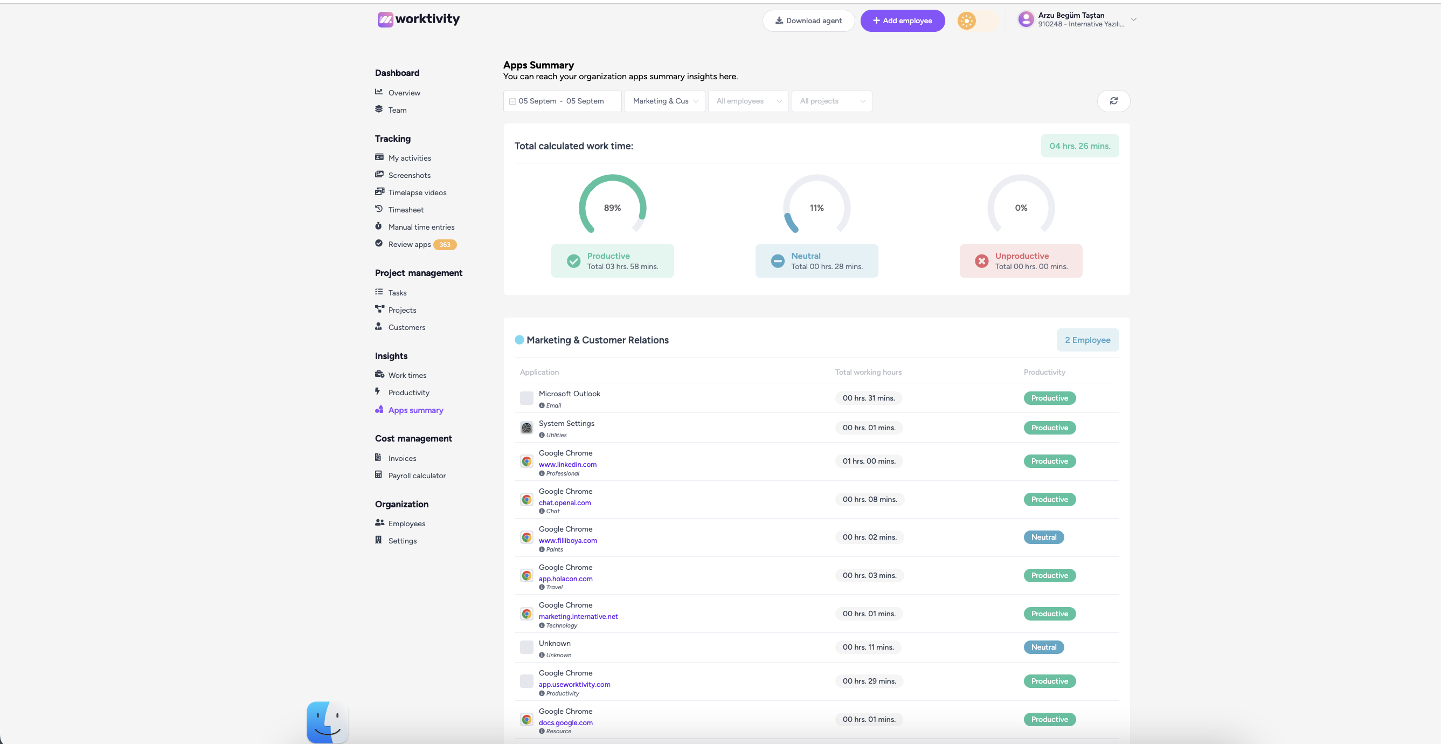Open the www.linkedin.com link
Viewport: 1441px width, 744px height.
pyautogui.click(x=567, y=465)
